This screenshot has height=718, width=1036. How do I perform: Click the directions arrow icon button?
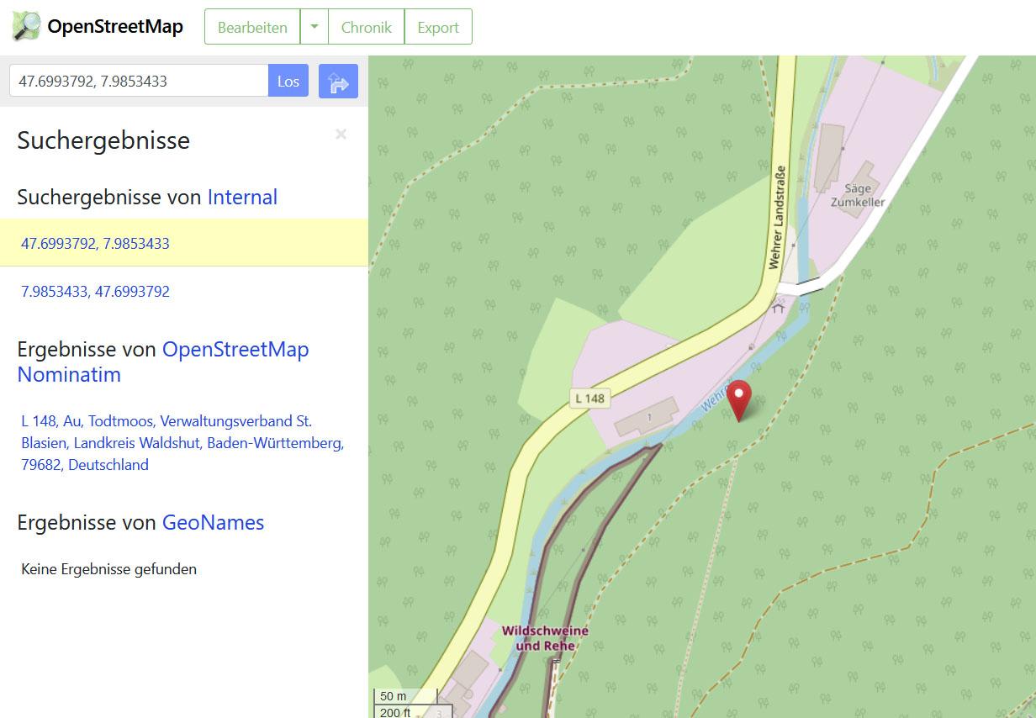click(338, 82)
